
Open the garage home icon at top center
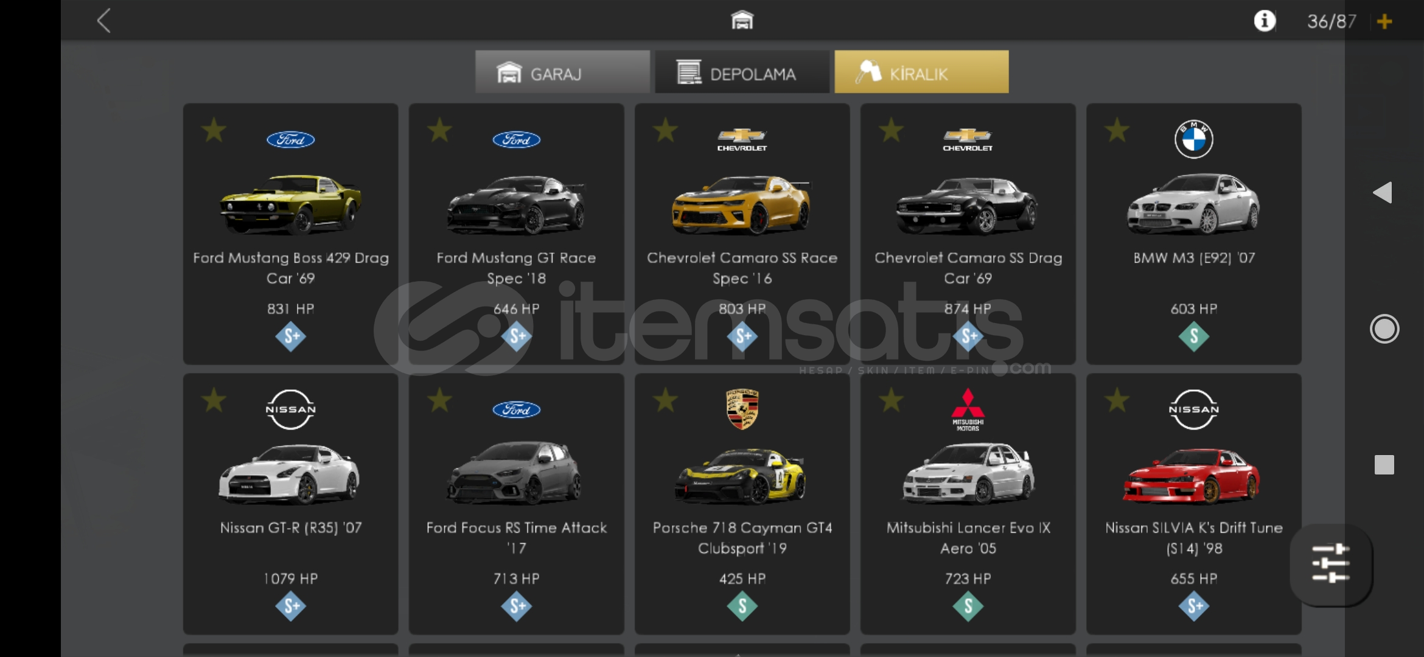pyautogui.click(x=742, y=21)
